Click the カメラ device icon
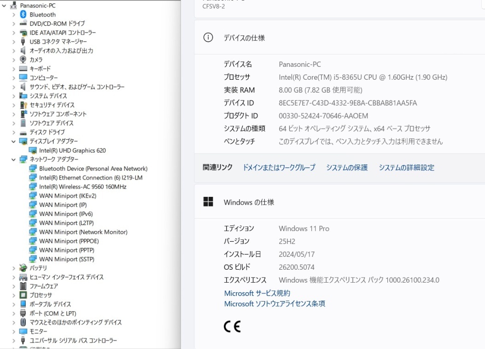This screenshot has height=349, width=485. pos(23,59)
